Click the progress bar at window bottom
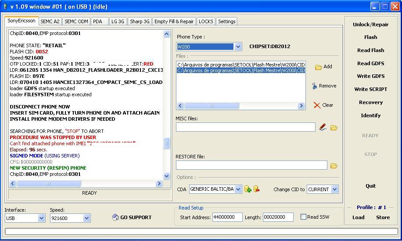 [201, 231]
